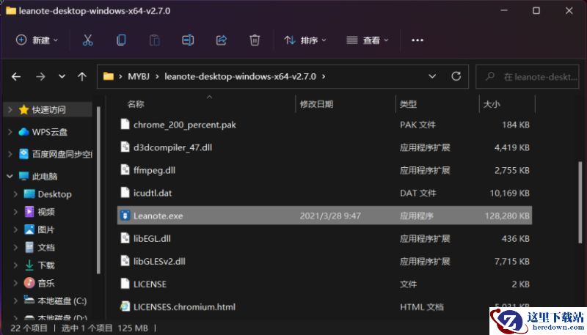Click the file list vertical scrollbar
The image size is (587, 335).
click(580, 202)
